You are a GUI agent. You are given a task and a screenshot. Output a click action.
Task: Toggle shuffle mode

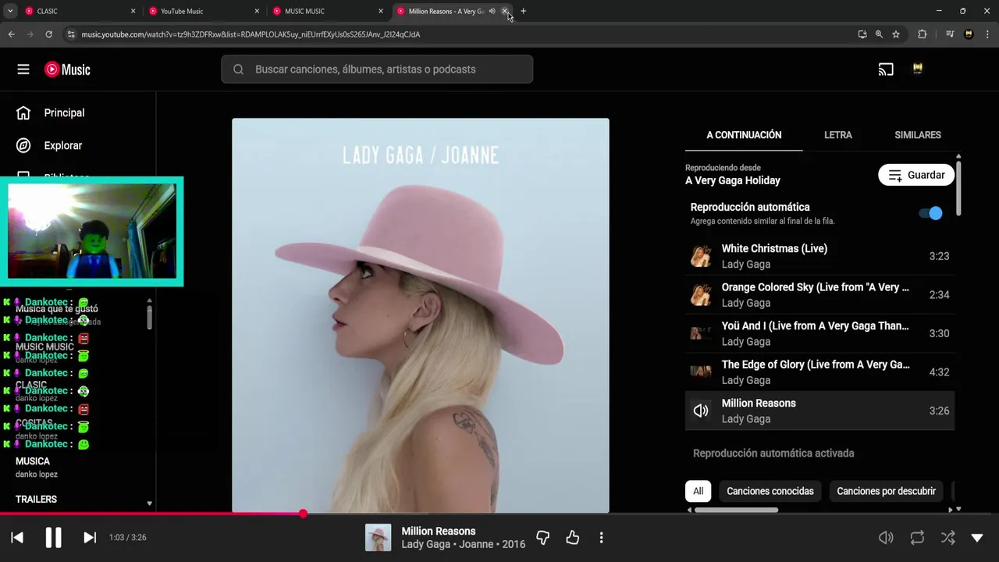click(x=947, y=537)
